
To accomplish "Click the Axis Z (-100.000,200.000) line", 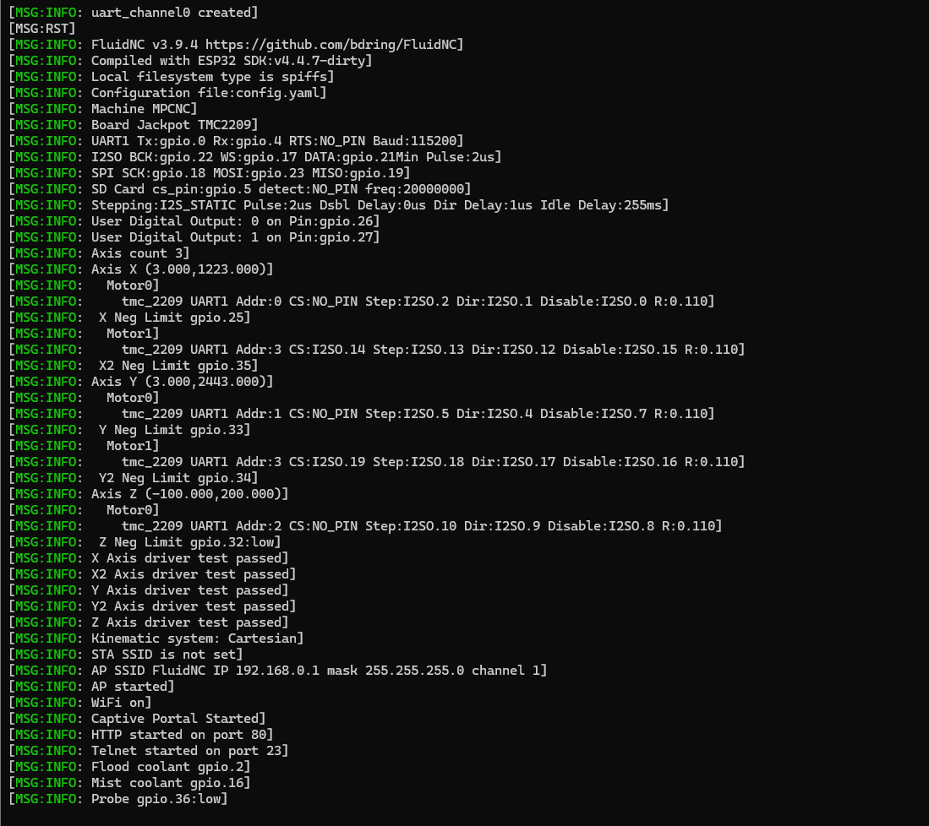I will click(149, 494).
